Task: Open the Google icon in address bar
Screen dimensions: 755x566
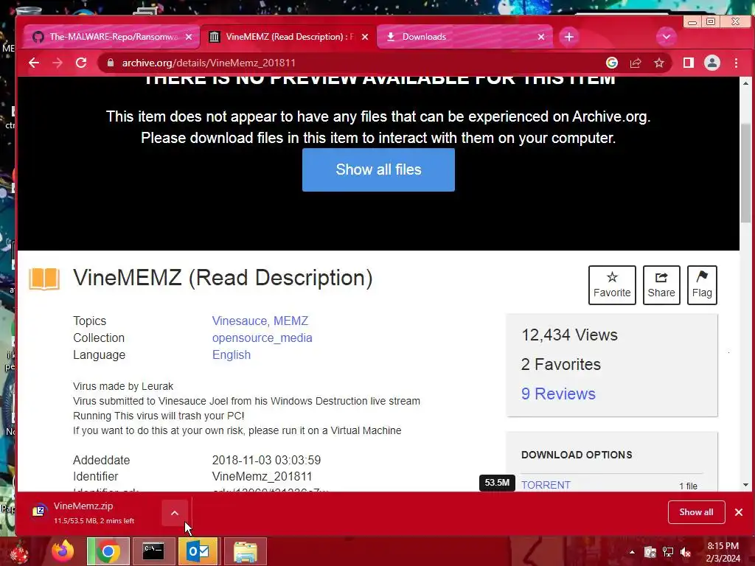Action: (611, 63)
